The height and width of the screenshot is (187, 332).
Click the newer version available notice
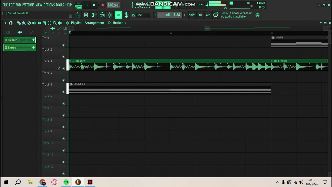[x=236, y=15]
